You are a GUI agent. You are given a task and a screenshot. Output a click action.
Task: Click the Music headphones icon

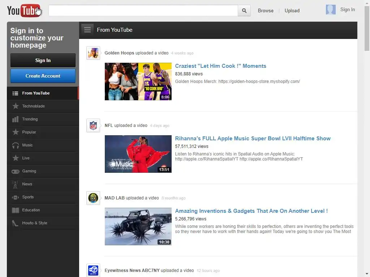click(x=16, y=145)
